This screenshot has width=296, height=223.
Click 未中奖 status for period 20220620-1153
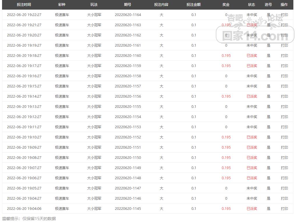click(252, 127)
